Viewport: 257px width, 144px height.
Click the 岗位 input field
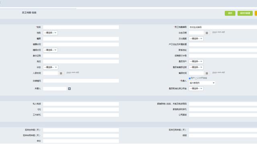pos(81,62)
